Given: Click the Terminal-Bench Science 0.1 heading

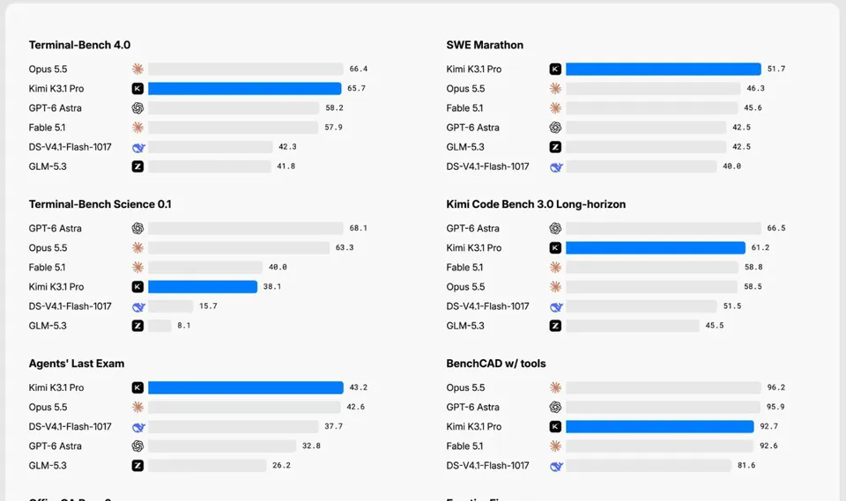Looking at the screenshot, I should (100, 204).
